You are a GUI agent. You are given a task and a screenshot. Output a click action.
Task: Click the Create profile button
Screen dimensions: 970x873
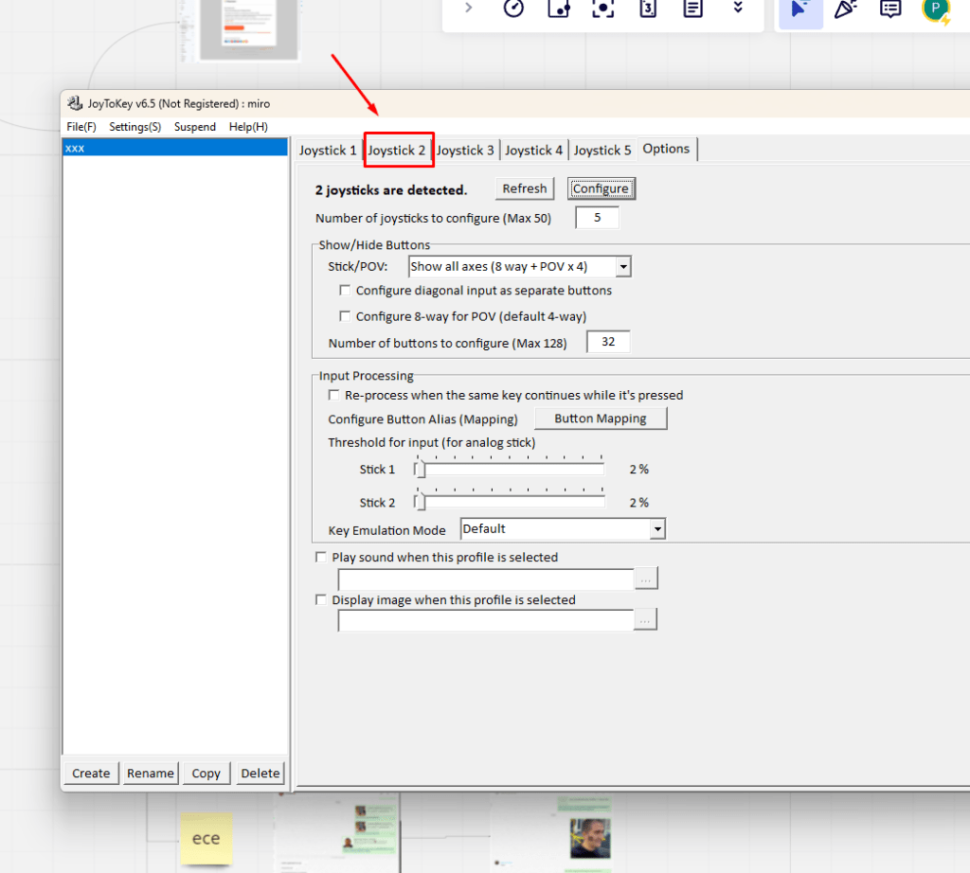click(x=91, y=773)
